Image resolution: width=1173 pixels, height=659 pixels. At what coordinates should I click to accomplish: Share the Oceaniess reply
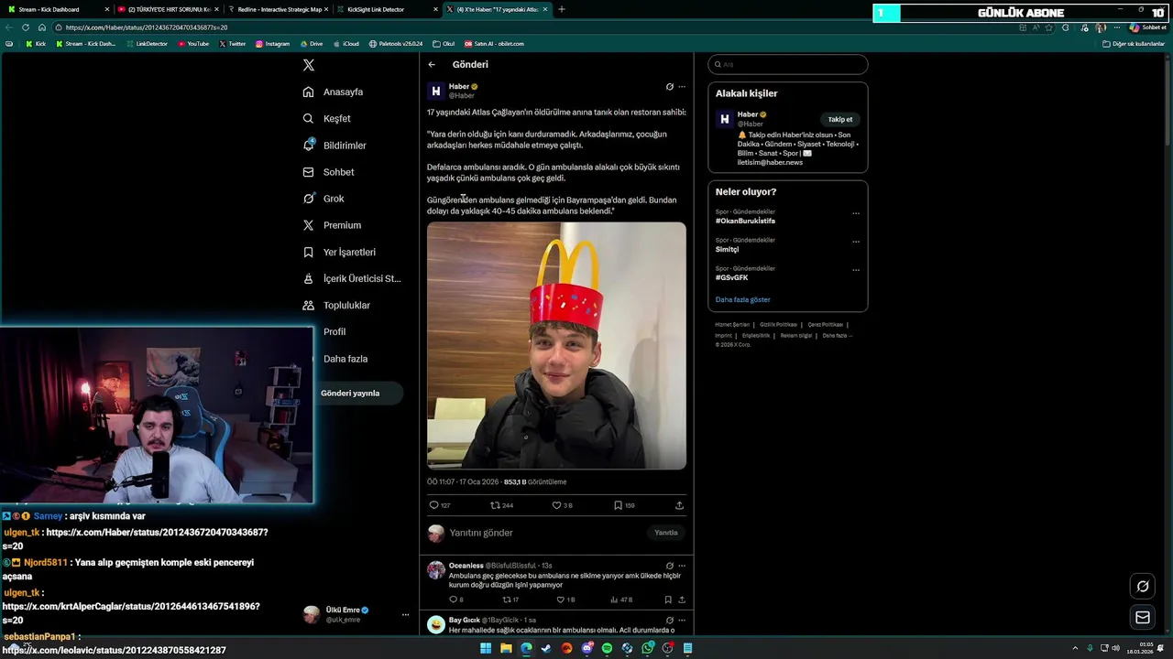pyautogui.click(x=681, y=600)
